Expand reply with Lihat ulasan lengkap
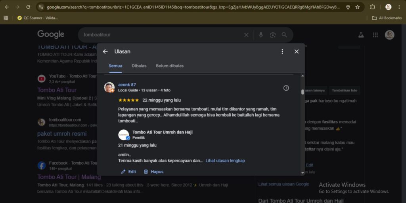 tap(225, 161)
